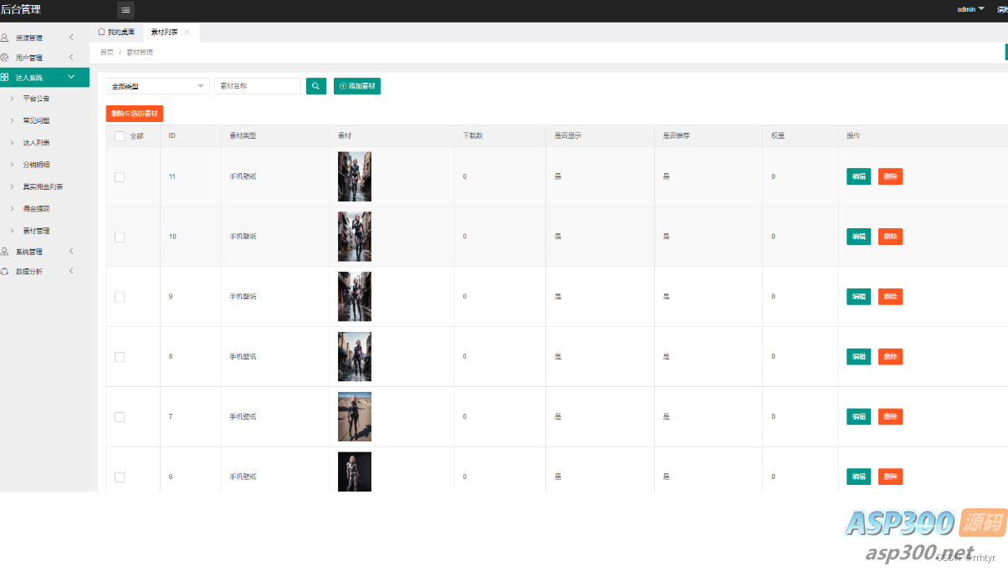Open the admin account dropdown
This screenshot has width=1008, height=571.
coord(970,9)
